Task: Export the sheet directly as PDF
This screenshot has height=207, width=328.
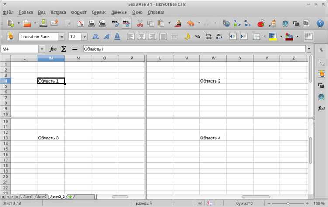Action: (x=81, y=23)
